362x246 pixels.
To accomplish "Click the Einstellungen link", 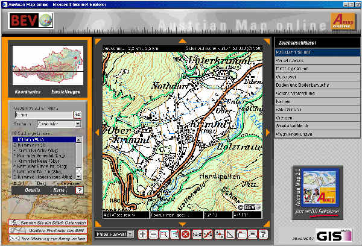I will click(66, 92).
